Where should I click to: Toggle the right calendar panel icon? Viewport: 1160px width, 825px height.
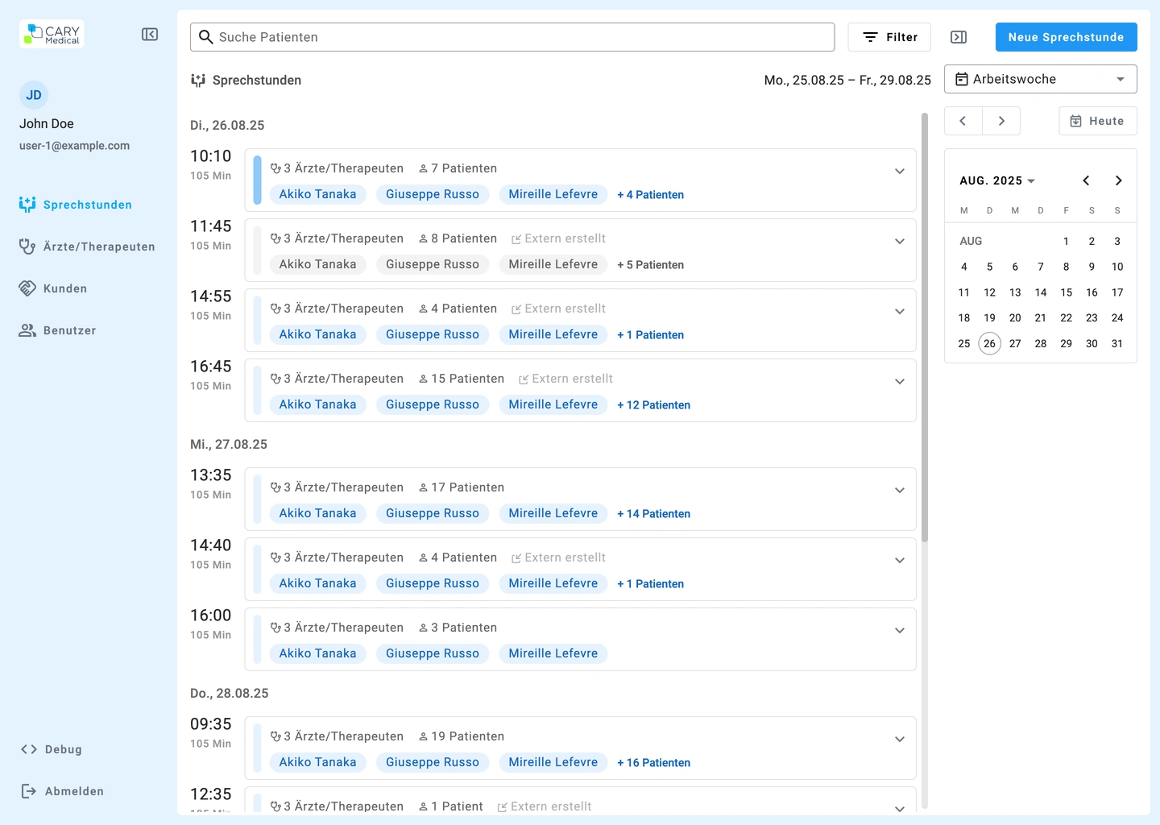point(959,37)
